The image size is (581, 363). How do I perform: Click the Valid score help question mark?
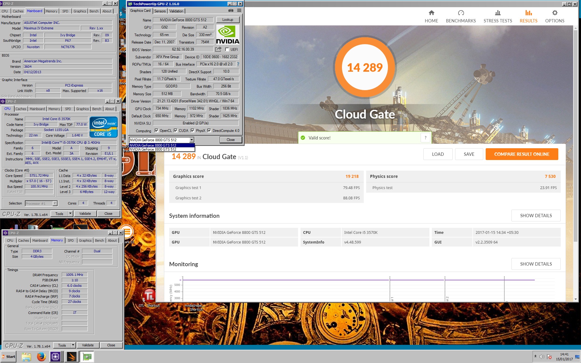click(425, 138)
